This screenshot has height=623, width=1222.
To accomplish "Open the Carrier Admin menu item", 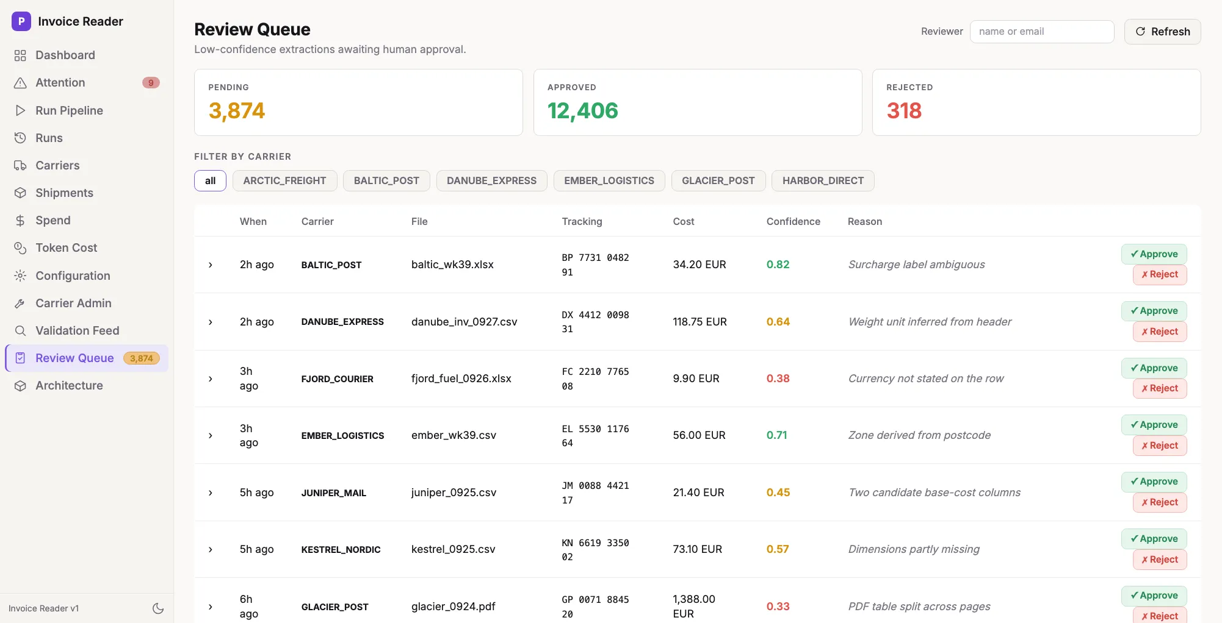I will [87, 303].
